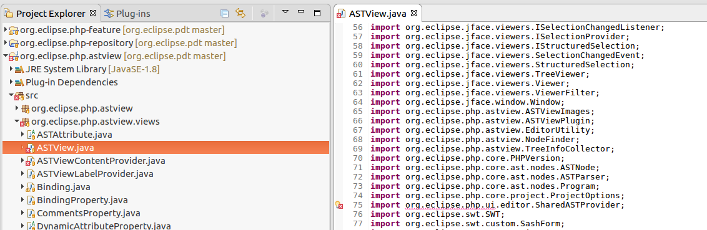Click Collapse All icon in Project Explorer toolbar
This screenshot has height=230, width=707.
coord(224,14)
